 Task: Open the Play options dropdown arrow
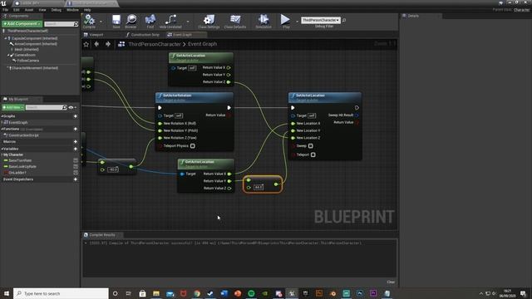point(298,22)
